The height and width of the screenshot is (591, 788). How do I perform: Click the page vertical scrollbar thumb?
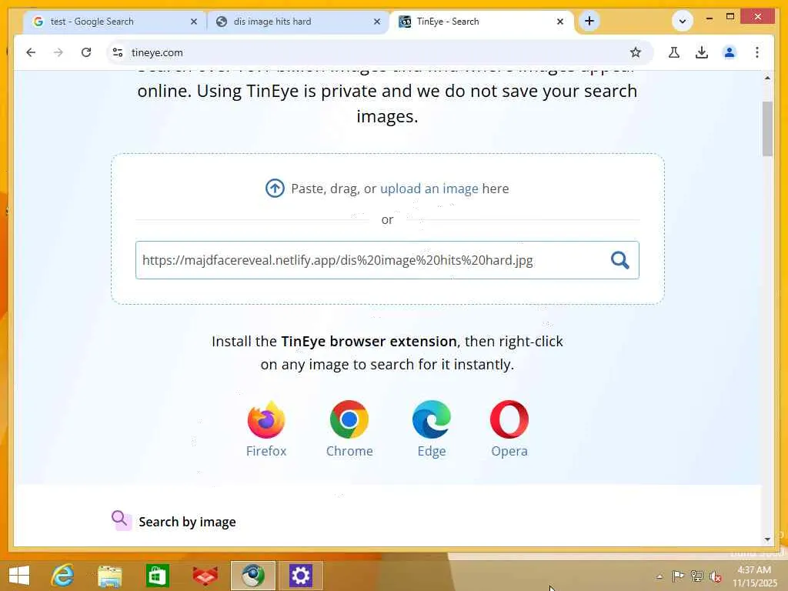tap(767, 129)
